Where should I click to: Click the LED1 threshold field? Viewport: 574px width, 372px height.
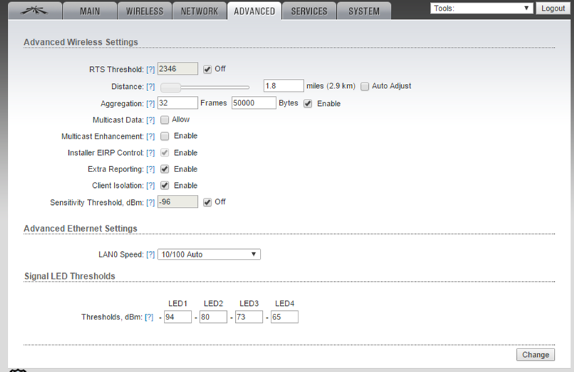point(177,317)
